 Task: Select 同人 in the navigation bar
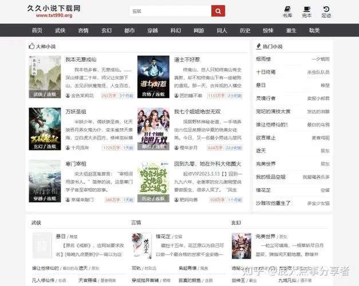click(222, 30)
